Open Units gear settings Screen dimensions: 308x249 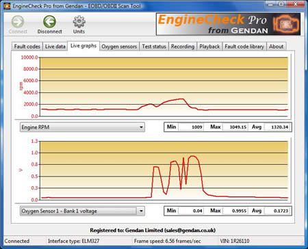tap(79, 22)
